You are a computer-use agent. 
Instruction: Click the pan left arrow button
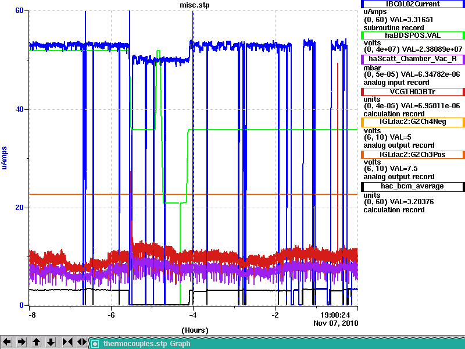7,342
